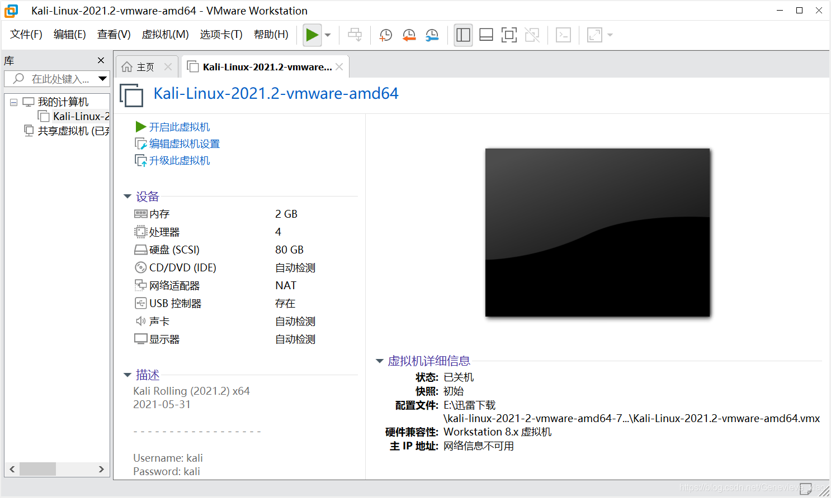Select 我的计算机 in the library tree
Image resolution: width=831 pixels, height=498 pixels.
[63, 102]
